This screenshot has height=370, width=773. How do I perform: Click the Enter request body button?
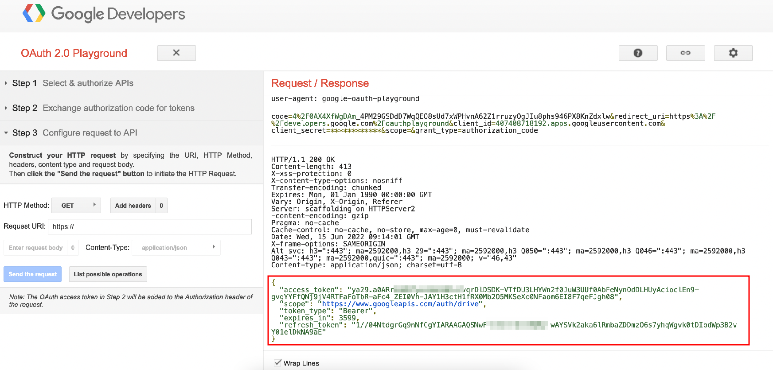coord(35,248)
